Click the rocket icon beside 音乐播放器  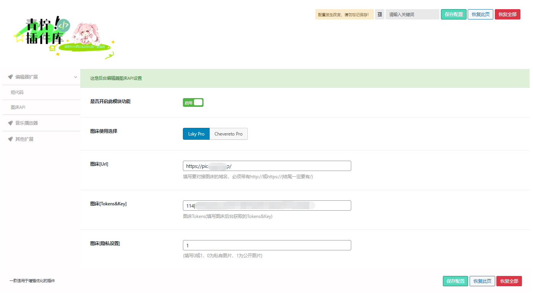pos(10,123)
